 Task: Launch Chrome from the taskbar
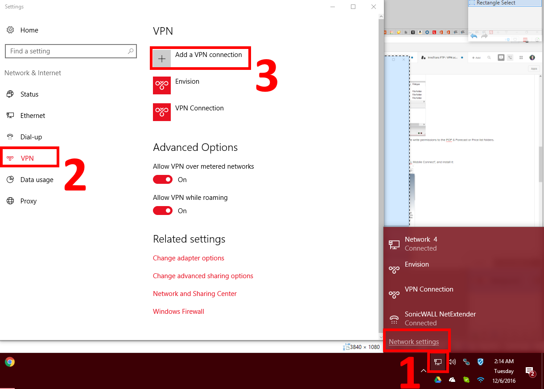(x=10, y=362)
